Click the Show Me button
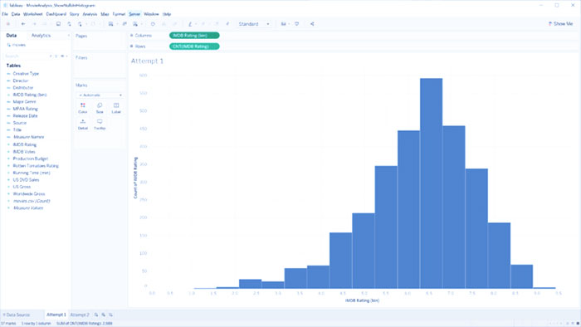This screenshot has height=327, width=581. [x=560, y=24]
